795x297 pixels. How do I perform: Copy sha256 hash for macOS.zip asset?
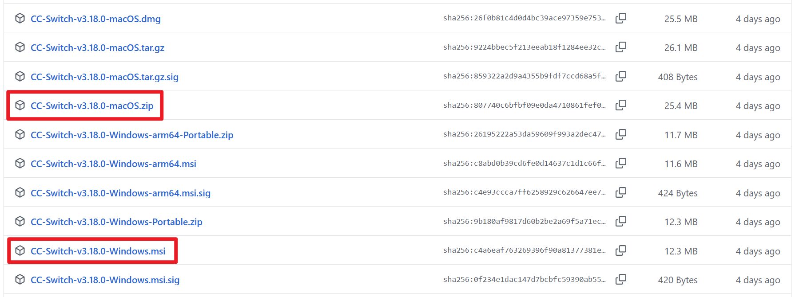(x=621, y=105)
